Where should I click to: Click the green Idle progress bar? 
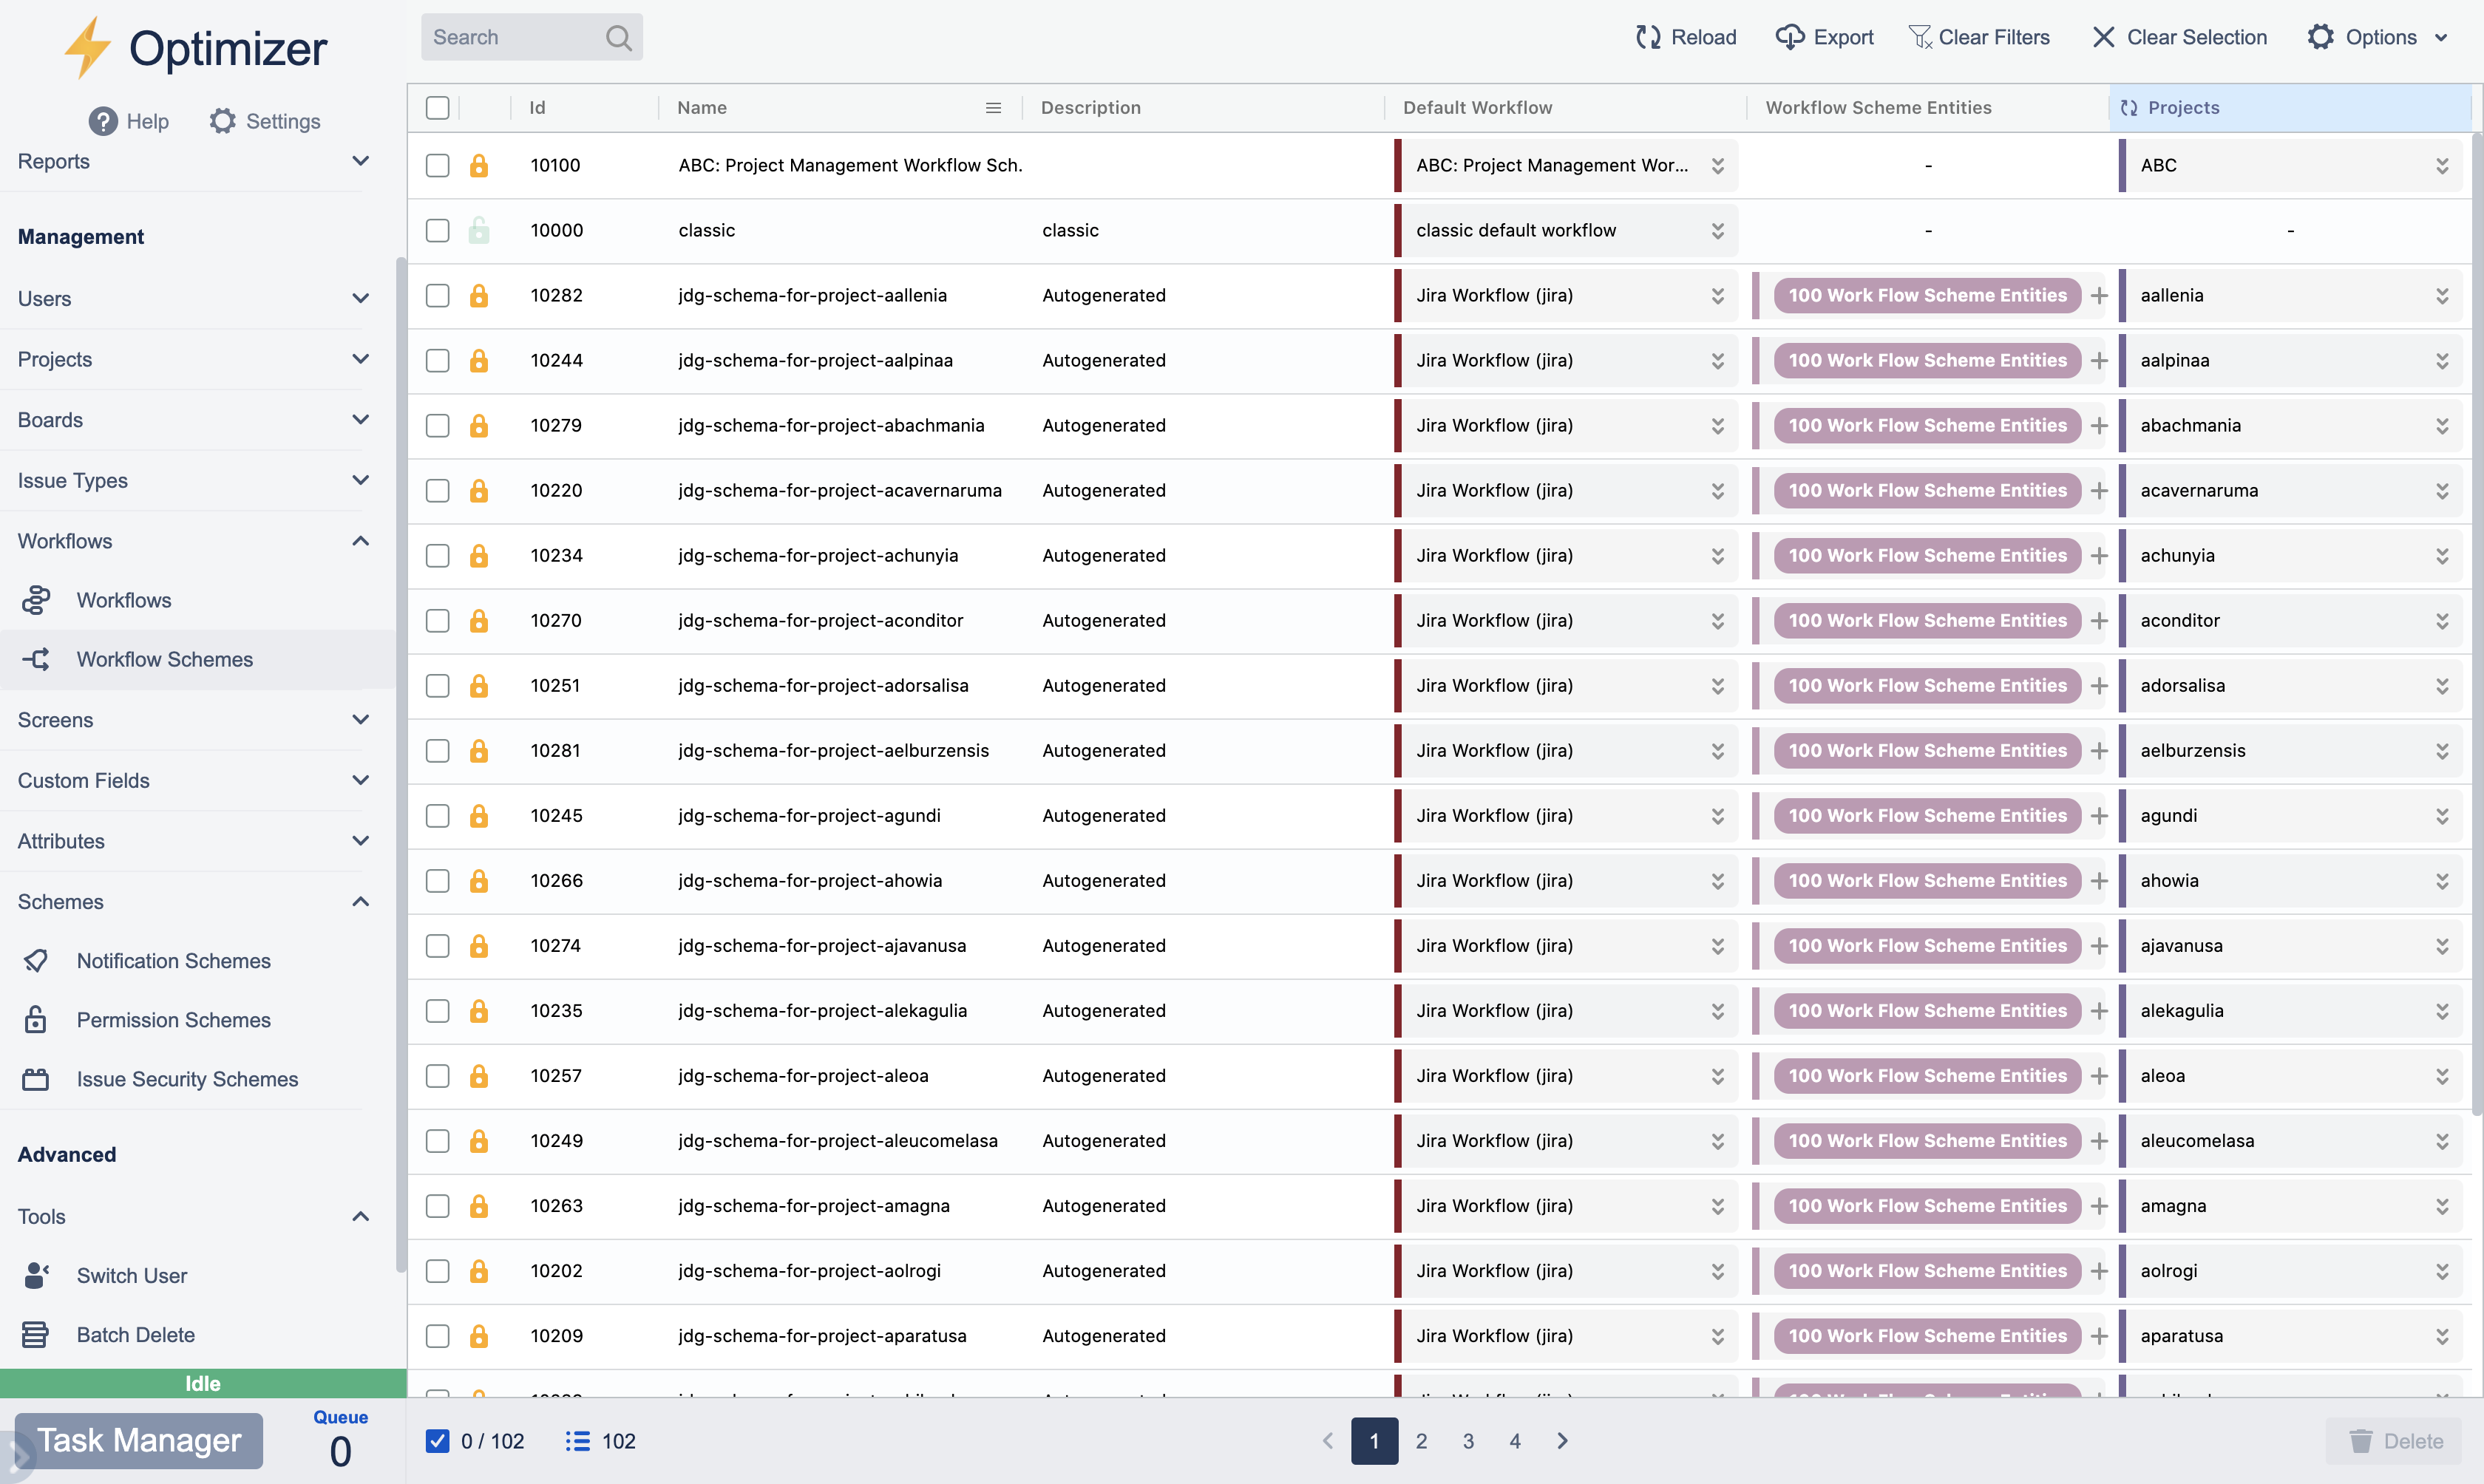pos(202,1383)
